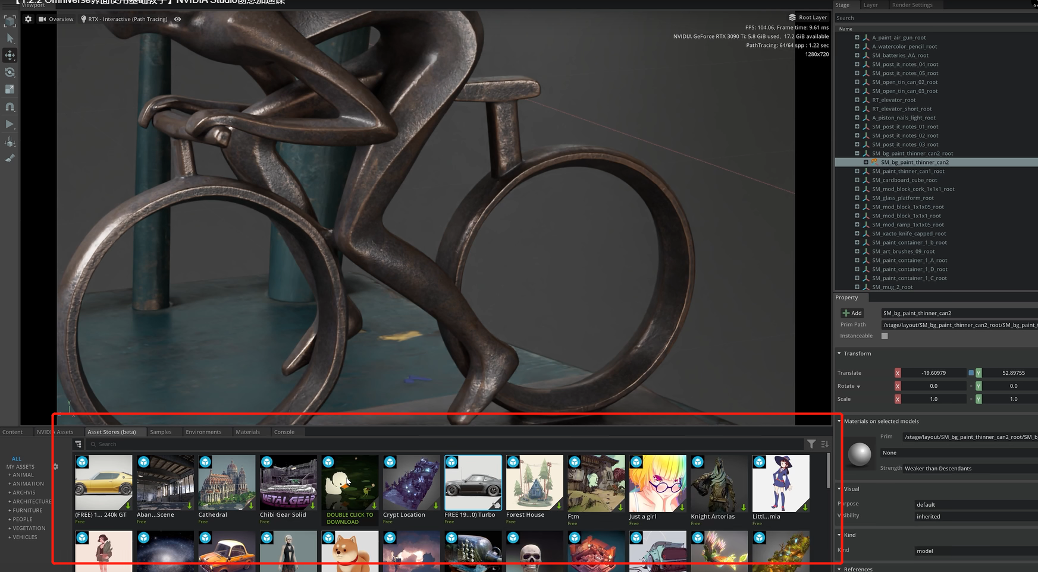Select the arrow selection tool
Image resolution: width=1038 pixels, height=572 pixels.
[x=10, y=38]
